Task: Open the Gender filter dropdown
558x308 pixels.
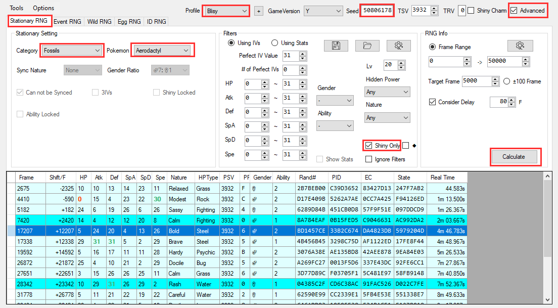Action: (x=335, y=101)
